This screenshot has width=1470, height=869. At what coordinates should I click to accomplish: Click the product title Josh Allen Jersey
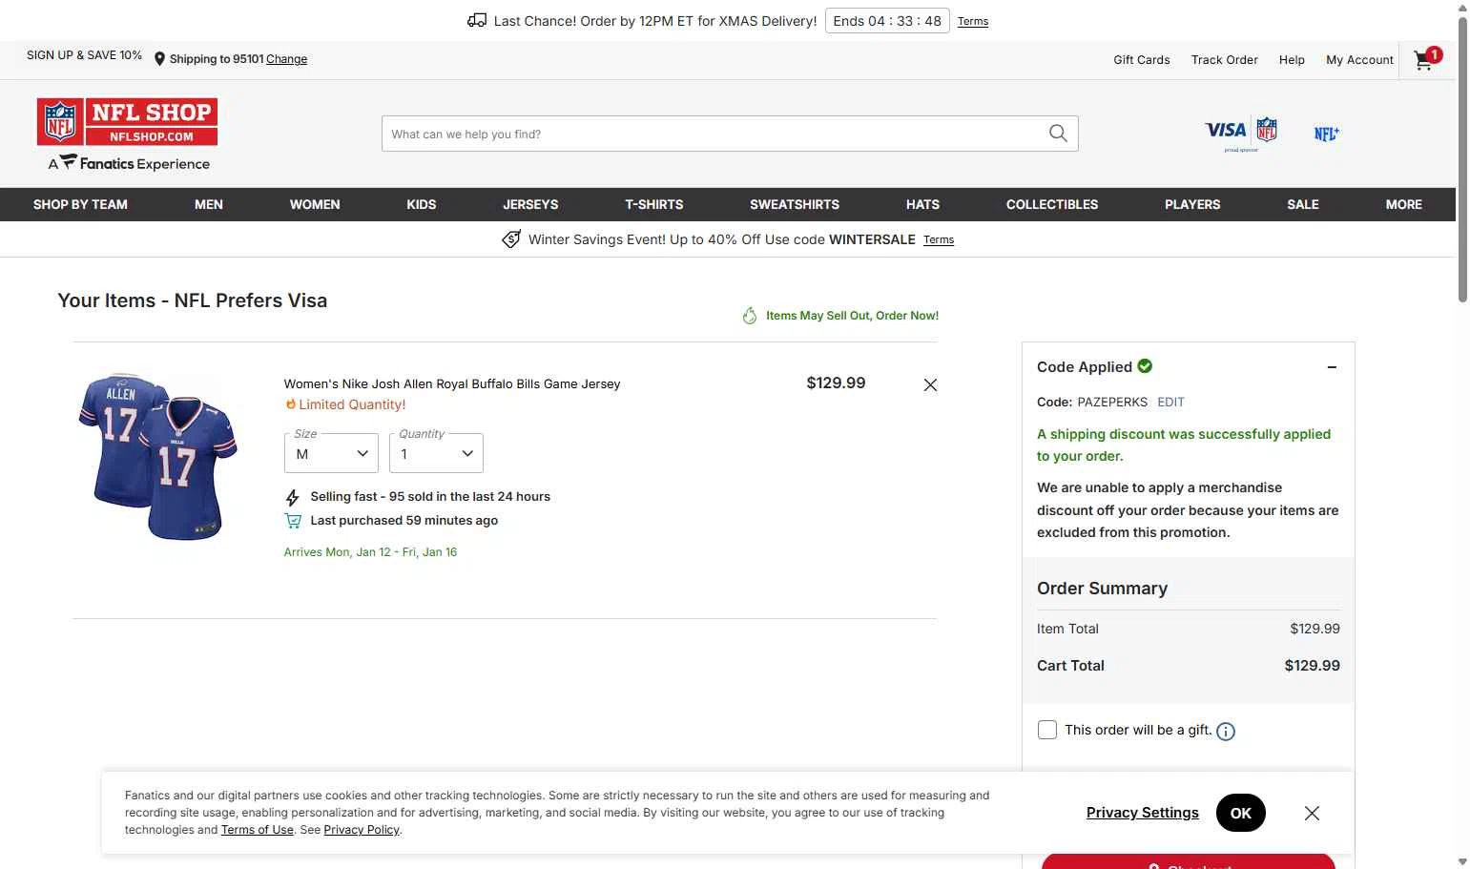pos(452,383)
